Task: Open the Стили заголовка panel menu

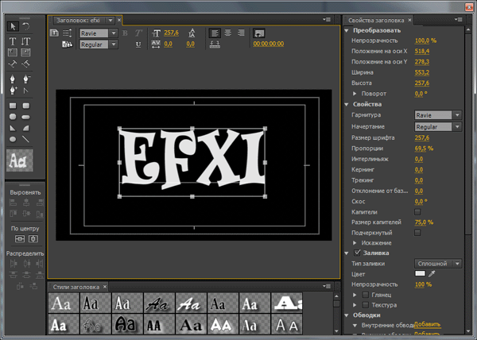Action: [327, 286]
